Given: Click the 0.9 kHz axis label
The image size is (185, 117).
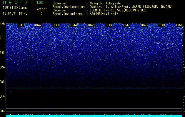Looking at the screenshot, I should (x=3, y=67).
